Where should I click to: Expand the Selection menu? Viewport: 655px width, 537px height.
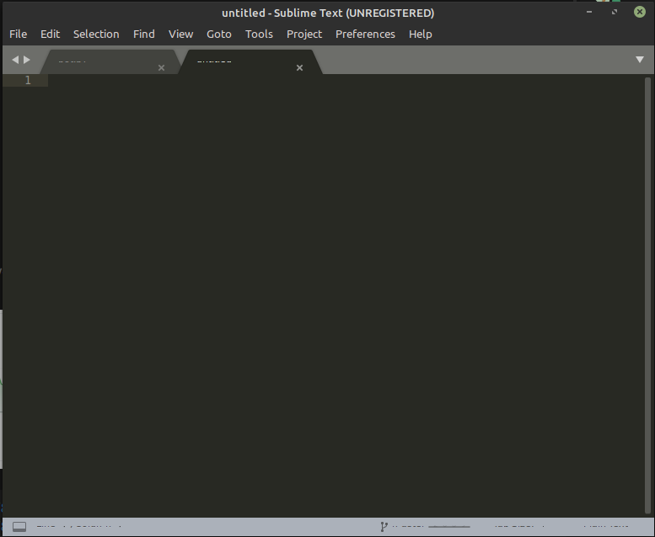click(x=96, y=34)
